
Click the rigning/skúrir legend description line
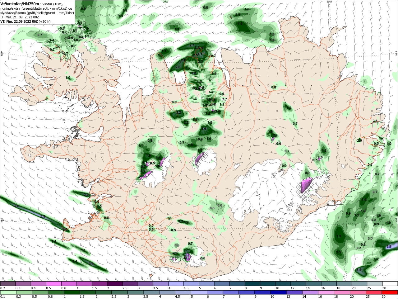click(x=37, y=8)
